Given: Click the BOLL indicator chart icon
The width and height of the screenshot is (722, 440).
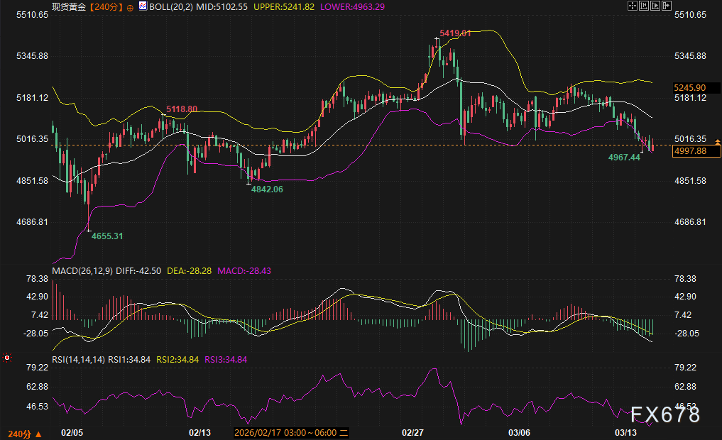Looking at the screenshot, I should point(143,6).
